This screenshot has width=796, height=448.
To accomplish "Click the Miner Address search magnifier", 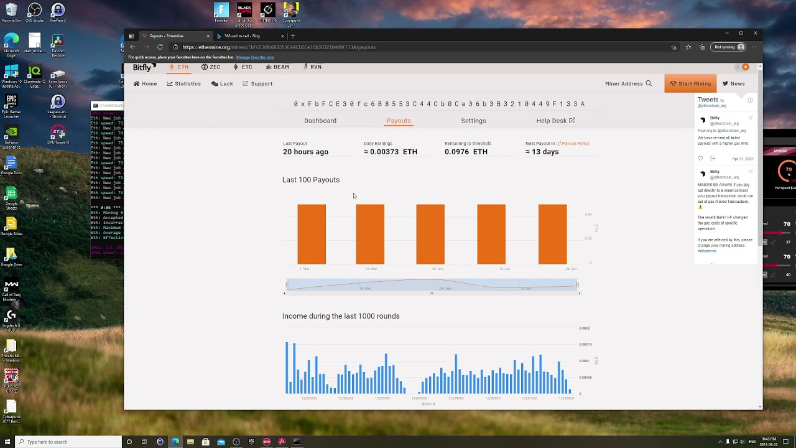I will tap(649, 83).
